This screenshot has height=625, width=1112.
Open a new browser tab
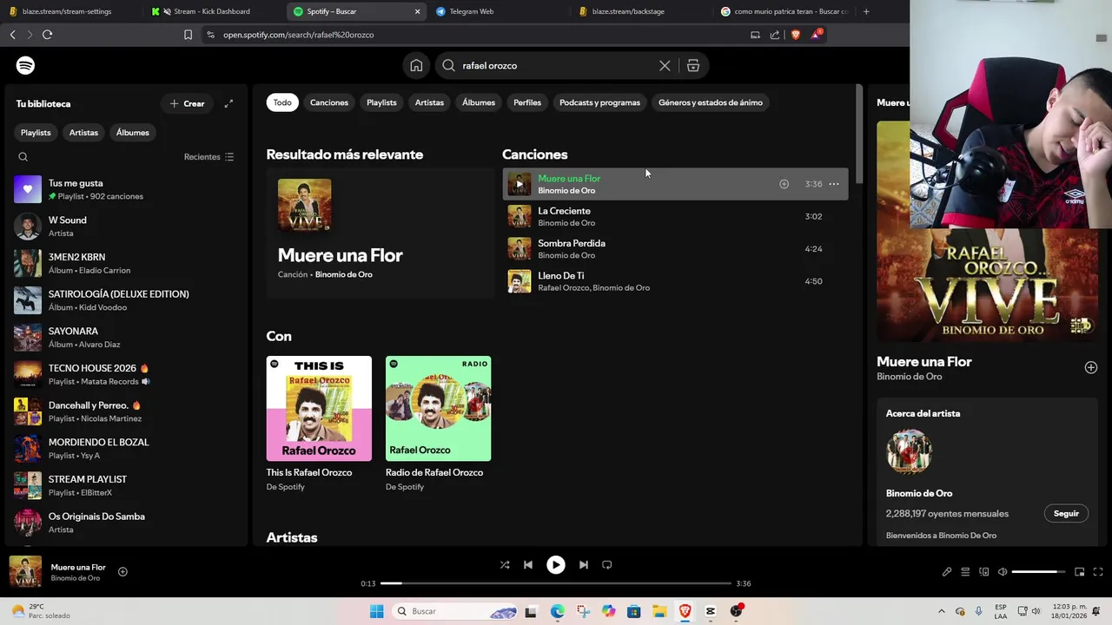(x=866, y=11)
